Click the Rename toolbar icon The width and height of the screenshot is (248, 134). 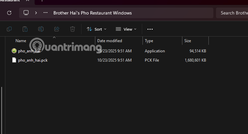[41, 29]
